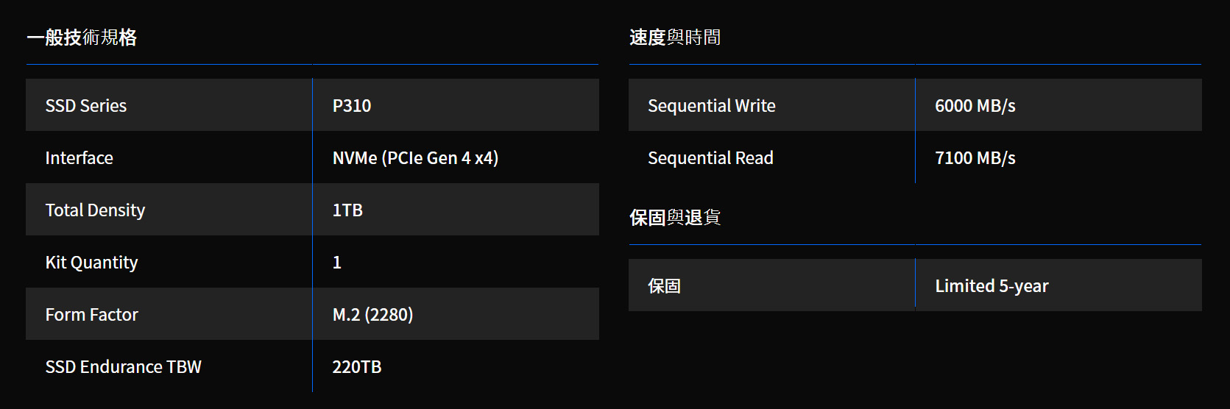Select the 1TB density value
Viewport: 1230px width, 409px height.
coord(347,210)
